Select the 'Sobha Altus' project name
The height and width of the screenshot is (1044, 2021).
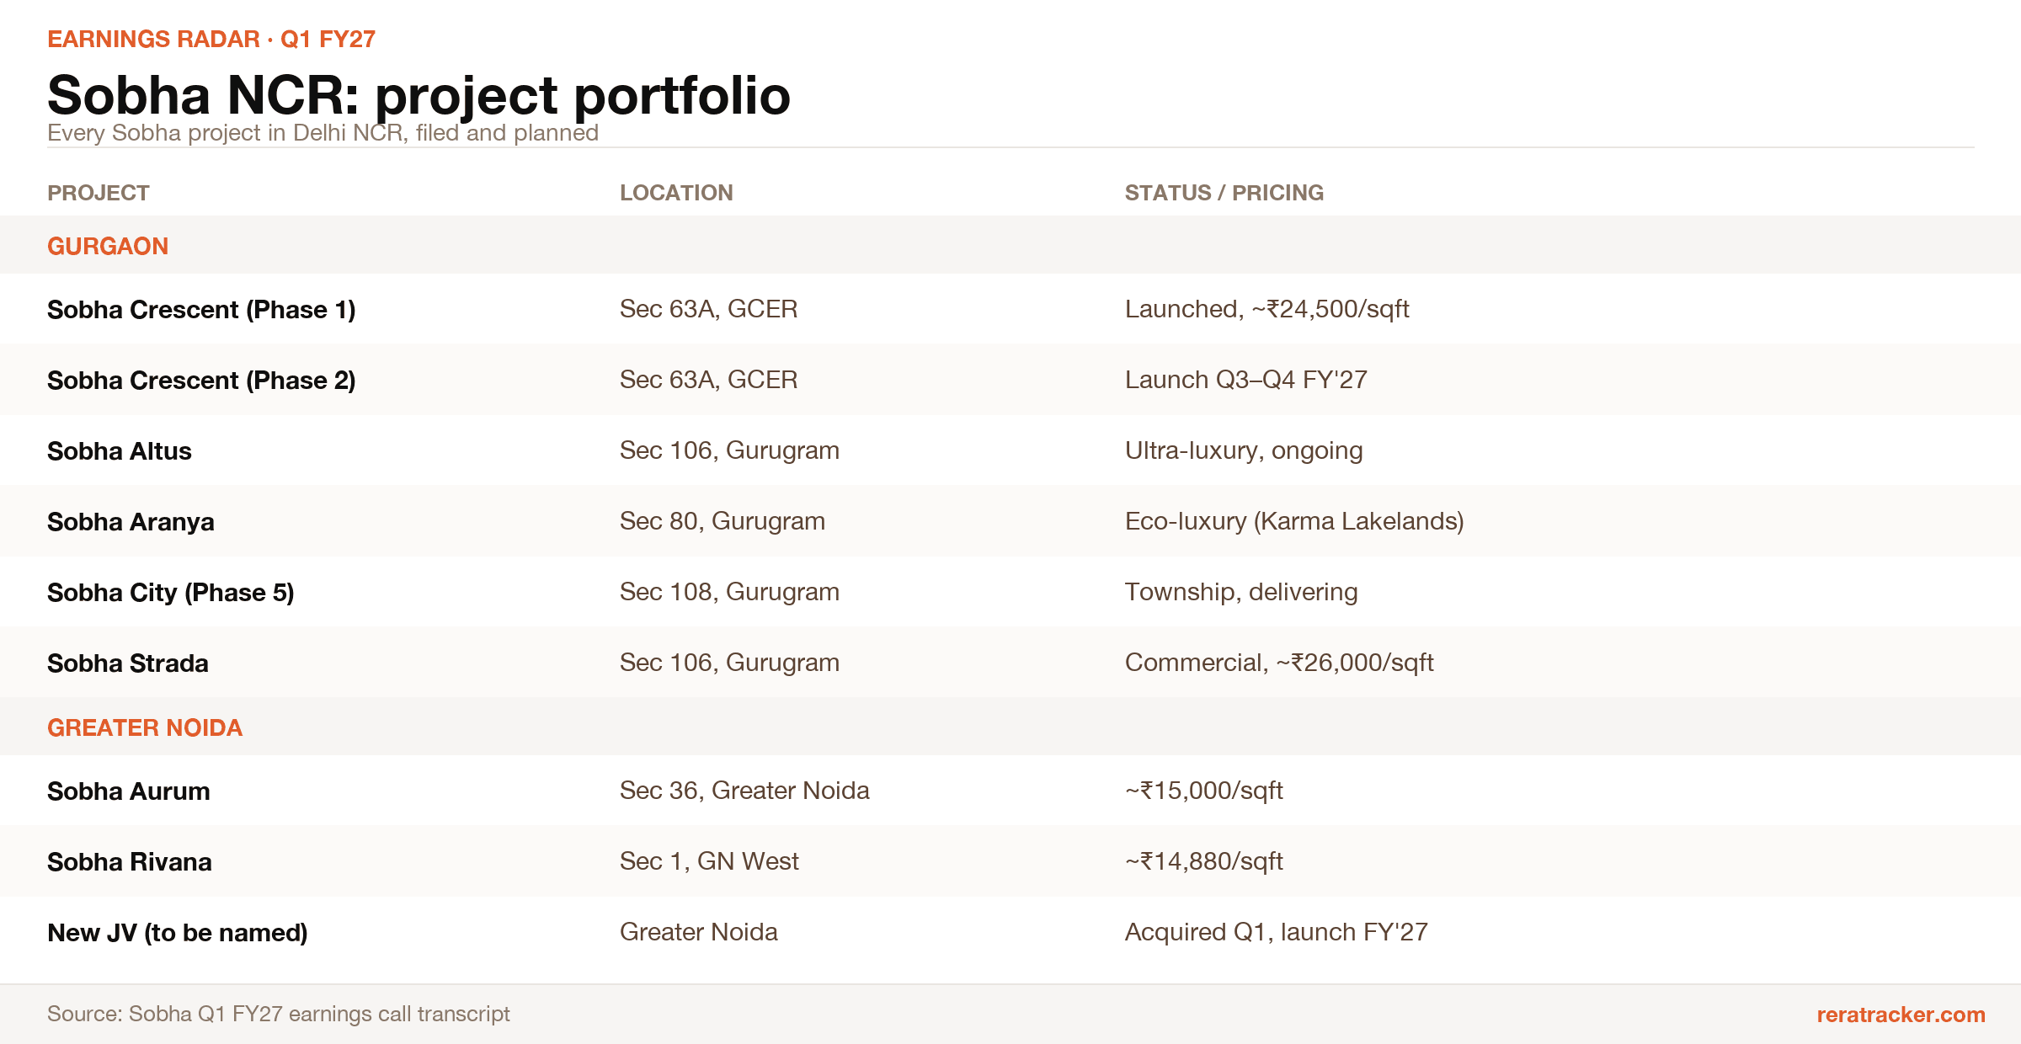click(120, 451)
